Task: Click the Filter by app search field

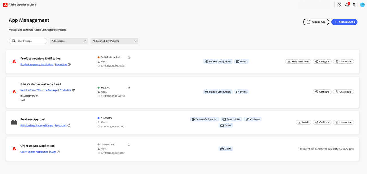Action: (28, 41)
